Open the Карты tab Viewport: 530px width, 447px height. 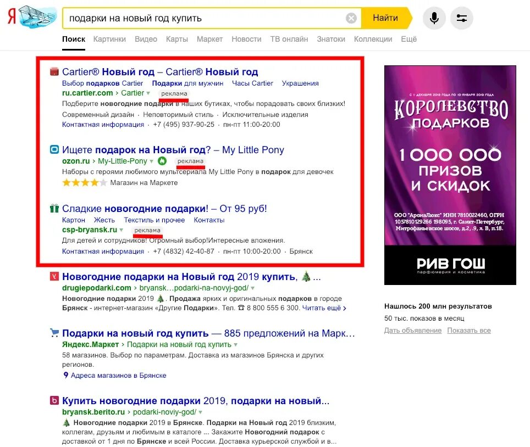tap(177, 39)
